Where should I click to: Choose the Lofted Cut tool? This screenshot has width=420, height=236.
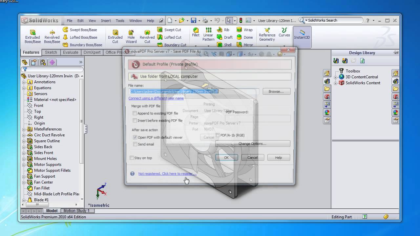pyautogui.click(x=169, y=37)
